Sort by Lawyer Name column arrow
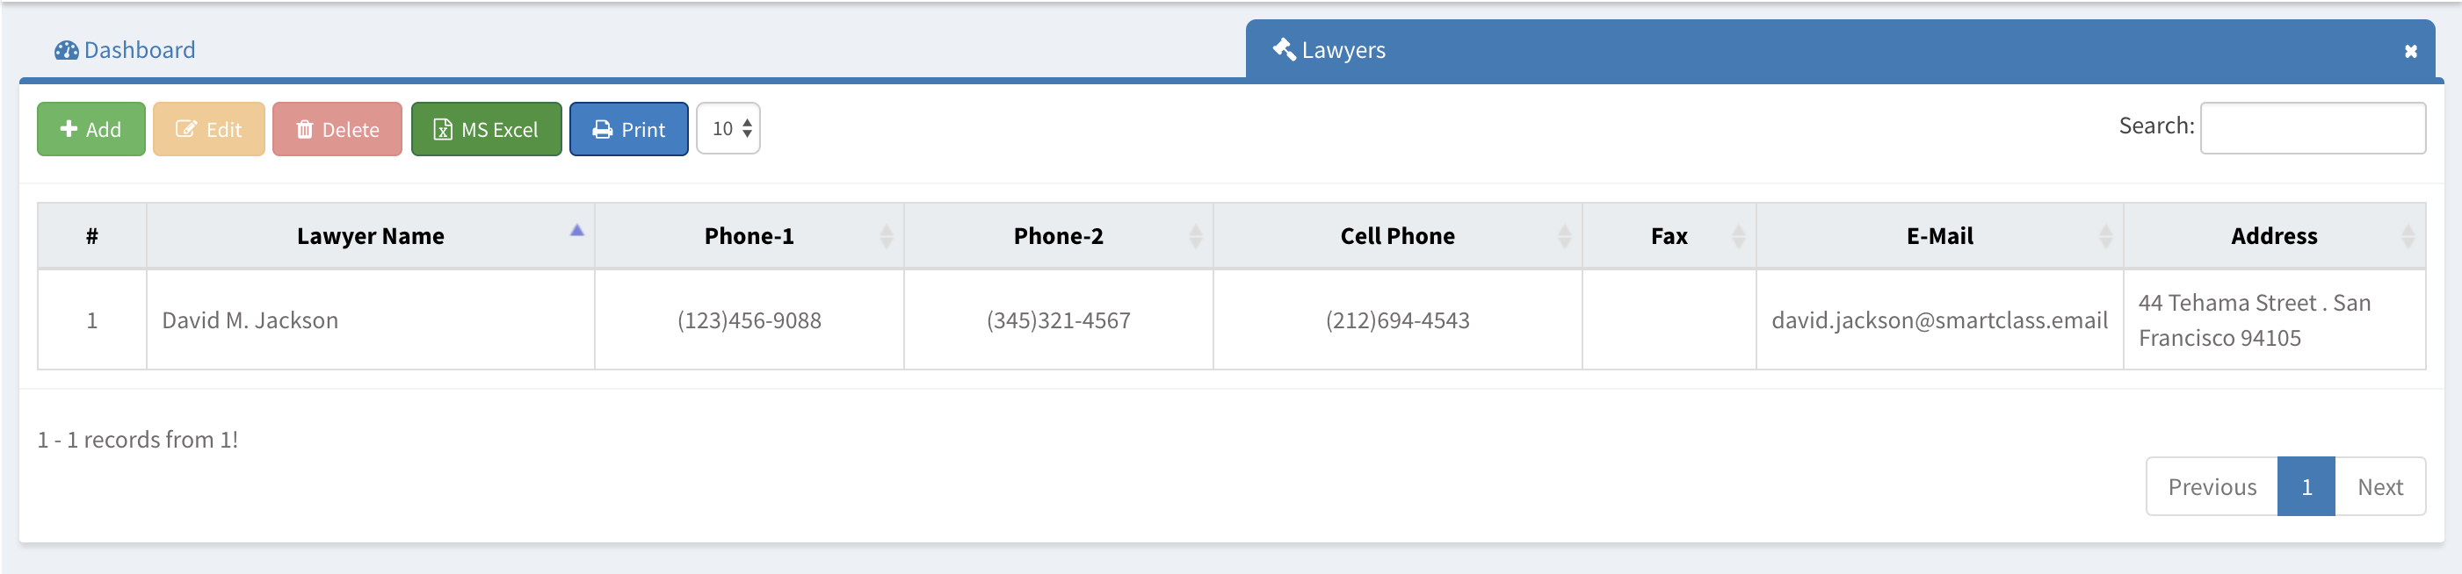Image resolution: width=2462 pixels, height=574 pixels. 576,230
